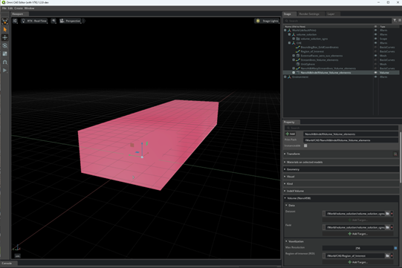Image resolution: width=402 pixels, height=268 pixels.
Task: Select the Stage tab
Action: tap(288, 14)
